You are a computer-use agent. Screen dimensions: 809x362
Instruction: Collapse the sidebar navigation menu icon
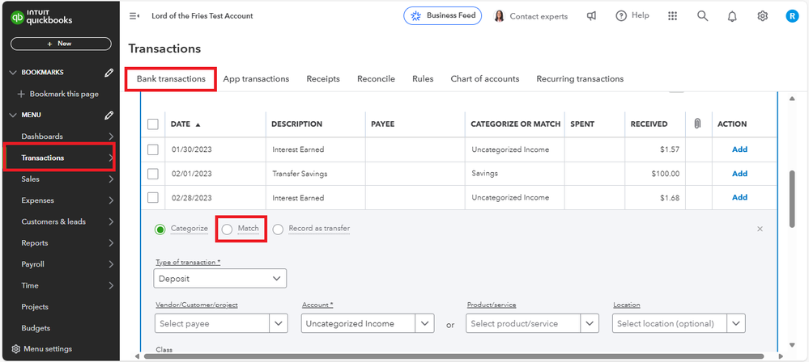[134, 16]
